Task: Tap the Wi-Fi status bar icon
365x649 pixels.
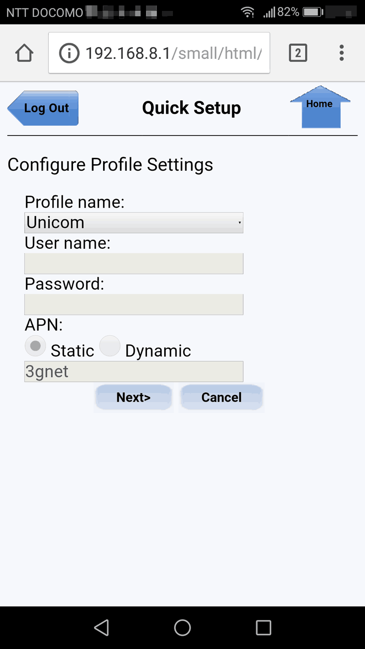Action: click(248, 12)
